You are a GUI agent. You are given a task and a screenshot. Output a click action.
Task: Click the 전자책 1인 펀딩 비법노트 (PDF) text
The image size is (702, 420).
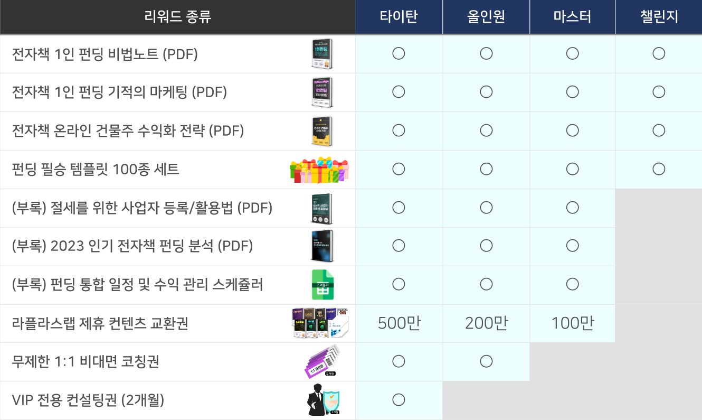(105, 54)
